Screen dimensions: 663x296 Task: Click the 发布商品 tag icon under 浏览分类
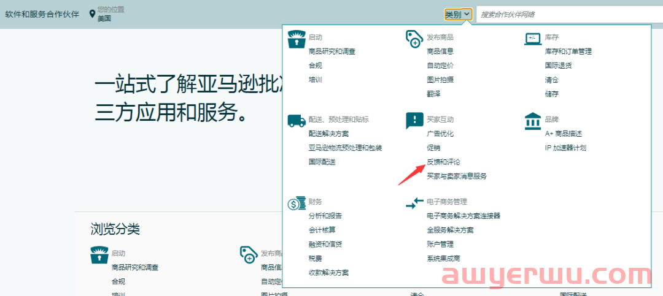click(x=249, y=254)
